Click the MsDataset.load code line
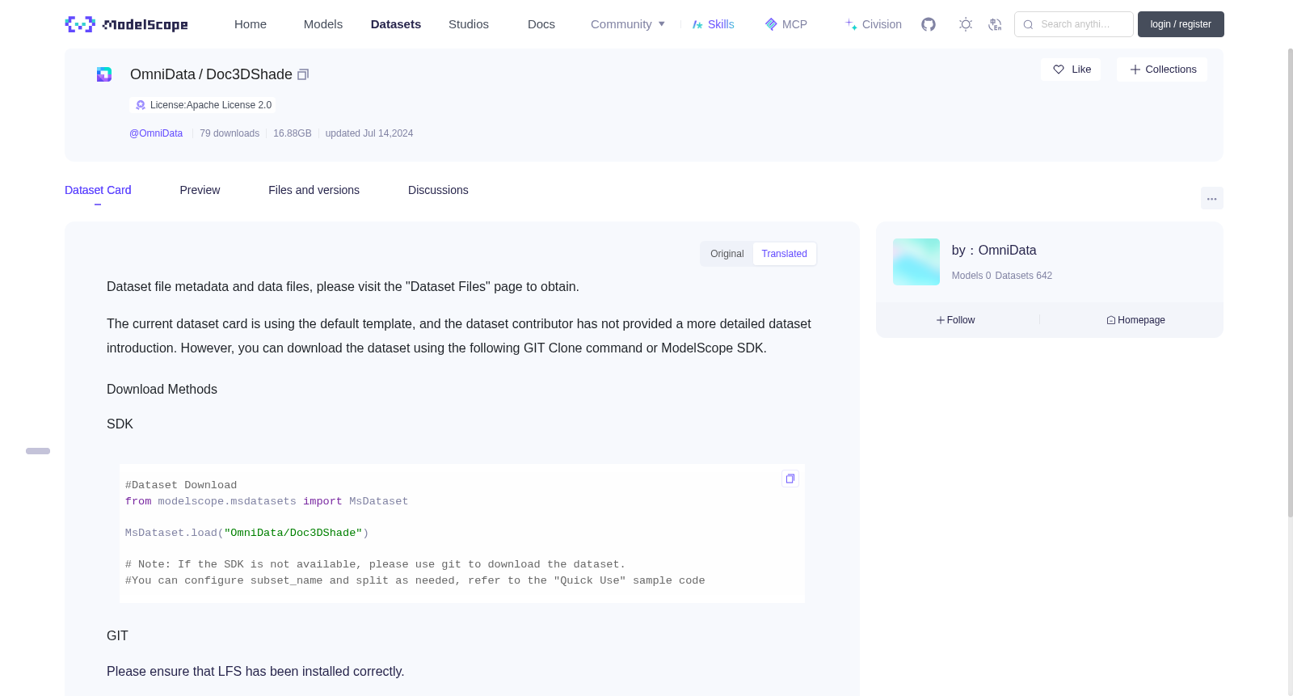 click(246, 533)
